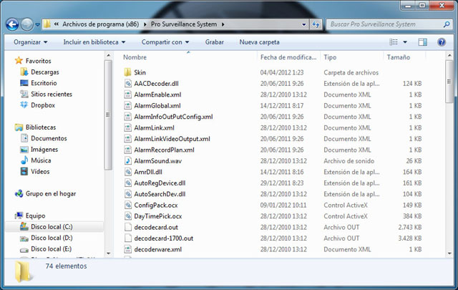Open the recent pages dropdown arrow
458x290 pixels.
pyautogui.click(x=38, y=25)
